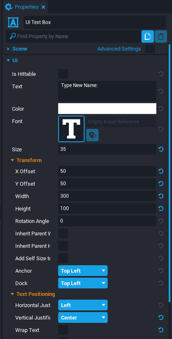Reset the Width value
Screen dimensions: 172x339
click(161, 196)
